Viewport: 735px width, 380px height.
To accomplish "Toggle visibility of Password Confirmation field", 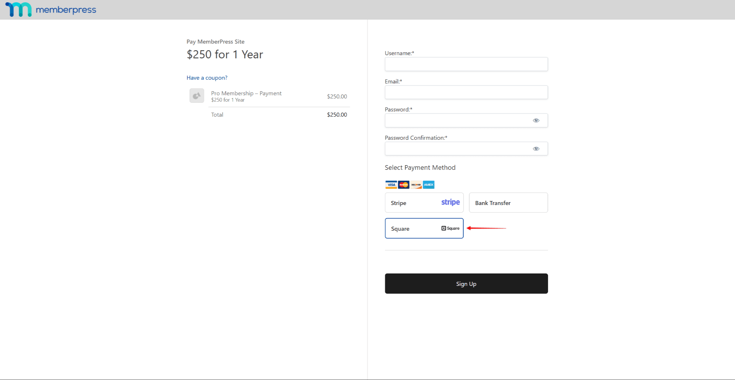I will click(x=536, y=149).
